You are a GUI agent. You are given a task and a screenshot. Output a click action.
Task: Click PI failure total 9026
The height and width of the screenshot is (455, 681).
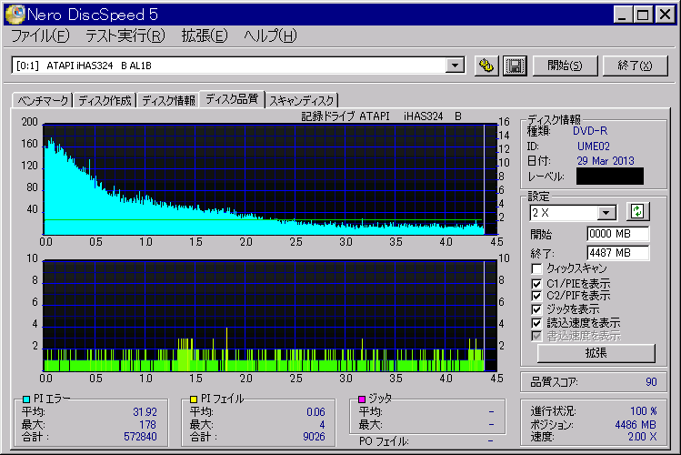coord(314,437)
